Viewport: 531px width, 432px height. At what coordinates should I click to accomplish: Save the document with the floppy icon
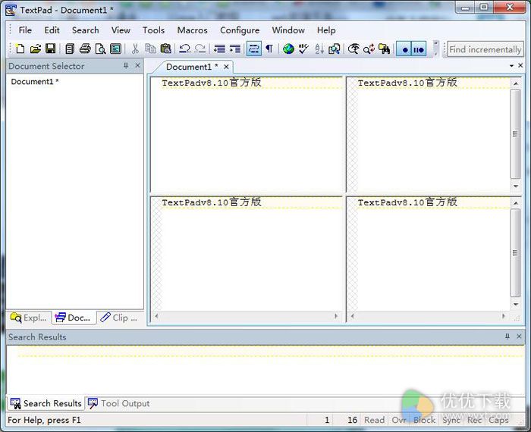pyautogui.click(x=51, y=49)
